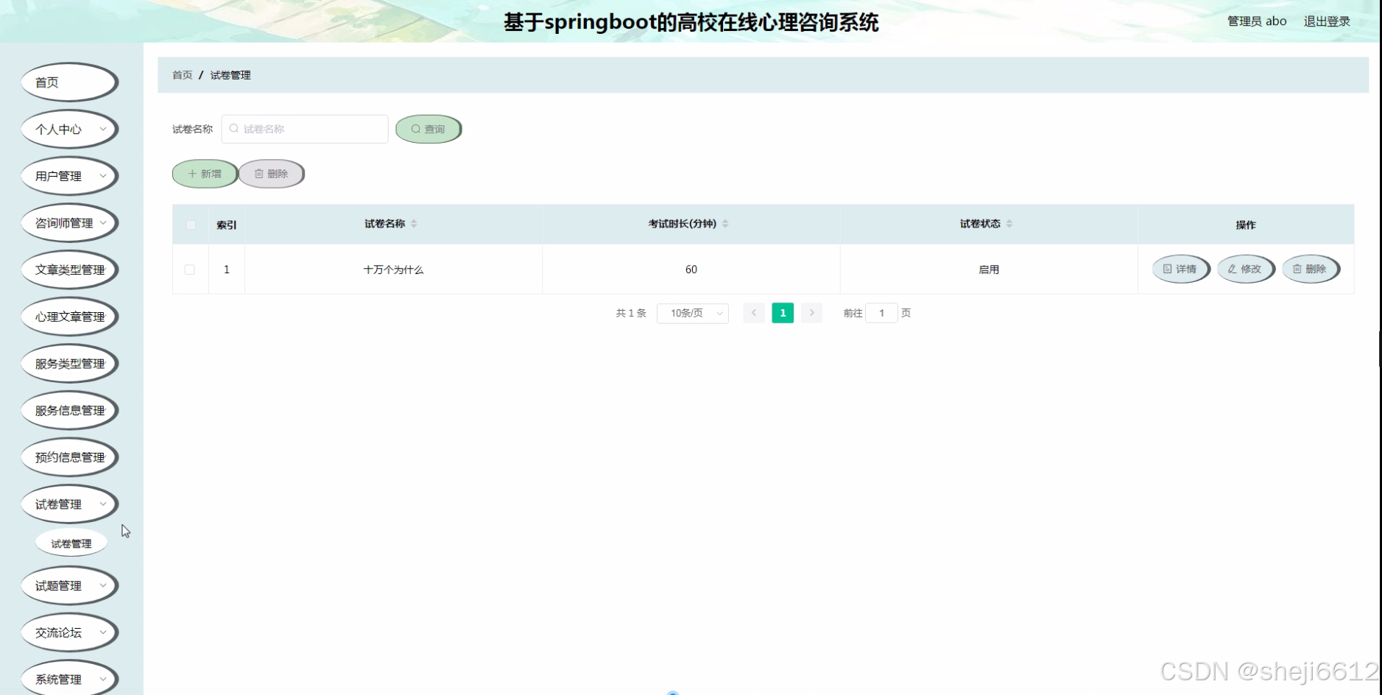The height and width of the screenshot is (695, 1382).
Task: Open 服务类型管理 in sidebar
Action: point(69,364)
